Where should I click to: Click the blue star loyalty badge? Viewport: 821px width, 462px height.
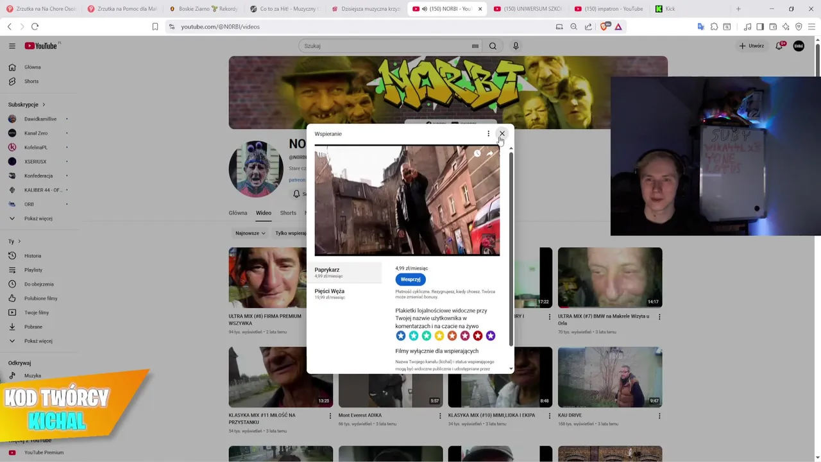(401, 336)
